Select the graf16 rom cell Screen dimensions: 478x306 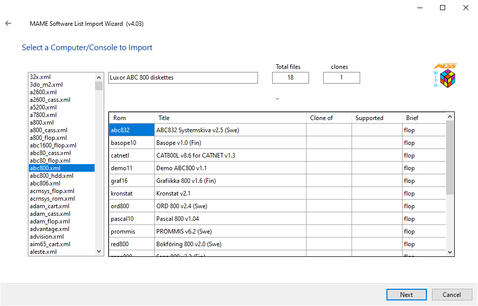click(132, 181)
